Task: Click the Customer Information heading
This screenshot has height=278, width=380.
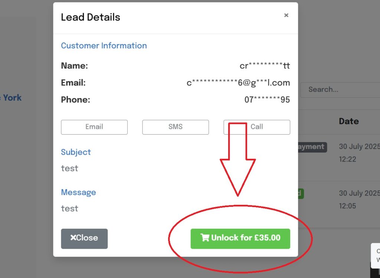Action: [x=104, y=46]
